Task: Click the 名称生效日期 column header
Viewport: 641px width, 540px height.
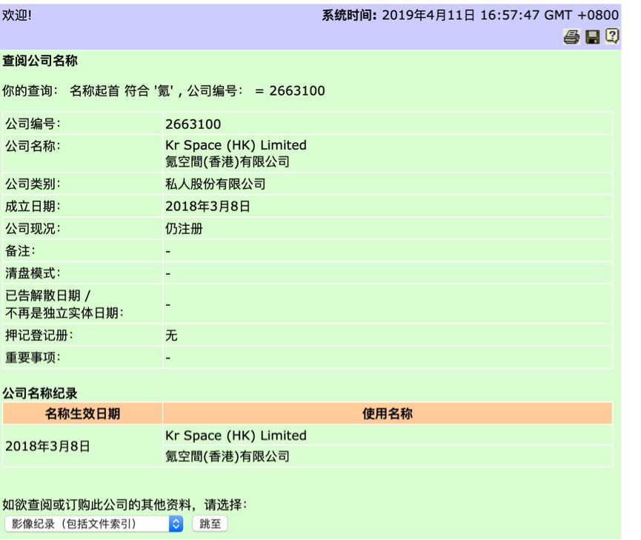Action: click(82, 413)
